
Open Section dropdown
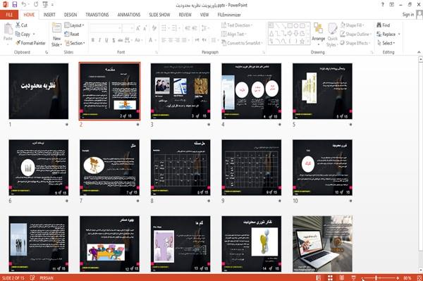(x=75, y=43)
